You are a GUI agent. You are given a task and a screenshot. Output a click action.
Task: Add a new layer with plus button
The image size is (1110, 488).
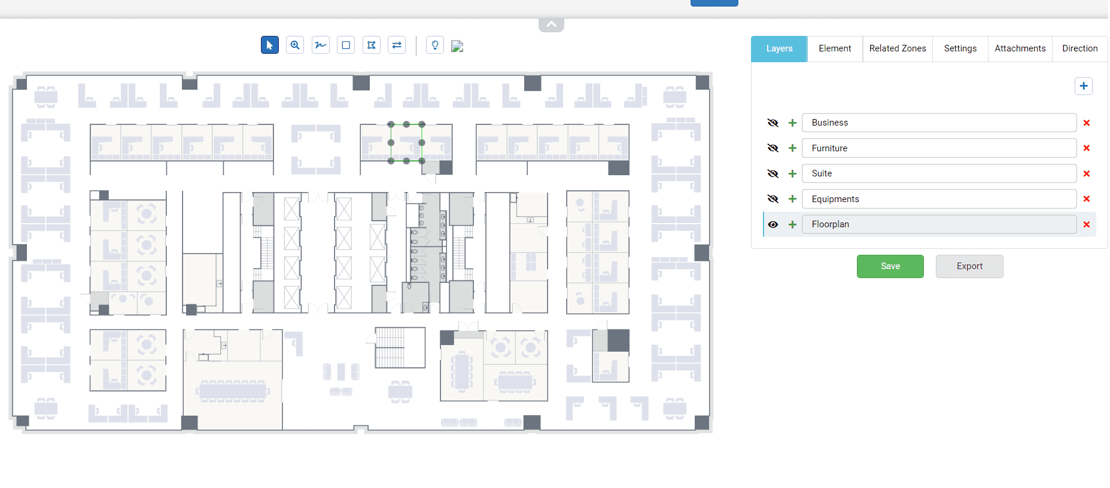point(1084,86)
